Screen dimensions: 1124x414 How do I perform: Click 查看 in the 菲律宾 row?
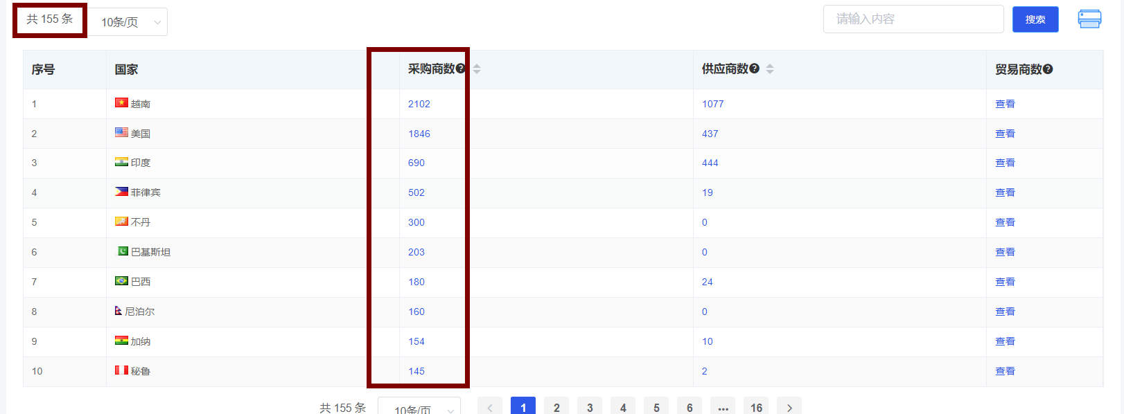pos(1005,192)
